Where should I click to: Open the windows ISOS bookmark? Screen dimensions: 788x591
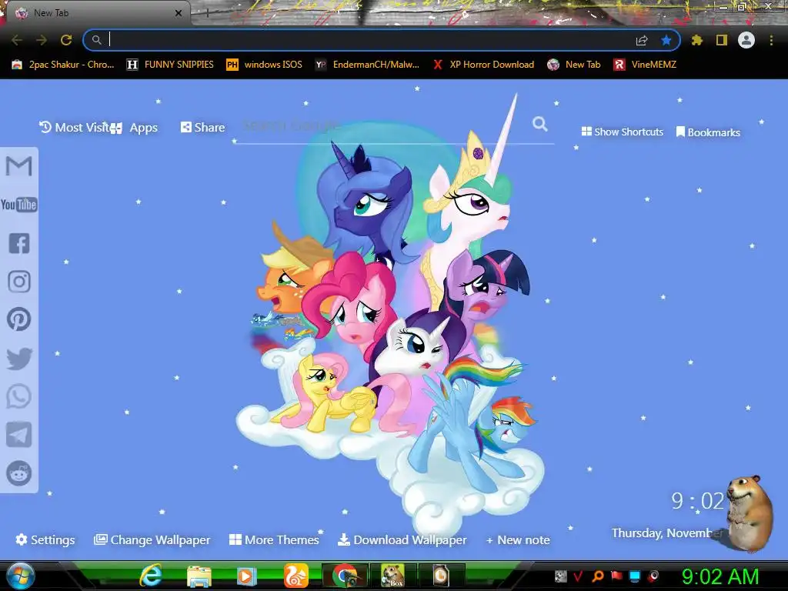[265, 65]
